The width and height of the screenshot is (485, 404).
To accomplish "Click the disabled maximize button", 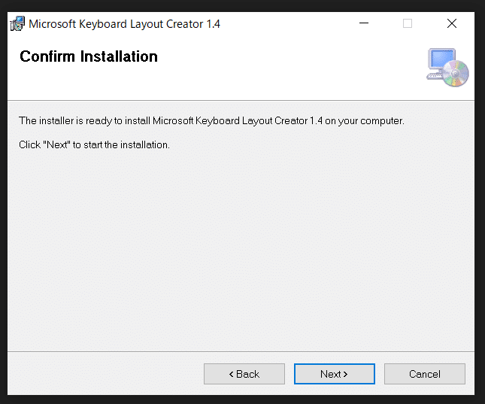I will click(408, 23).
